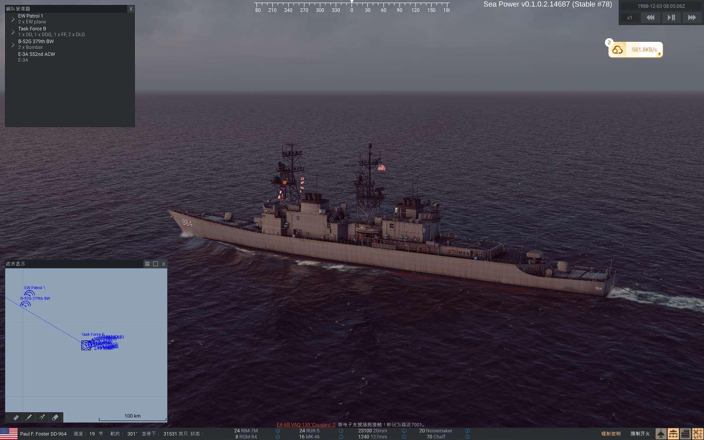Speed up time with fast-forward button
The image size is (704, 440).
click(692, 18)
